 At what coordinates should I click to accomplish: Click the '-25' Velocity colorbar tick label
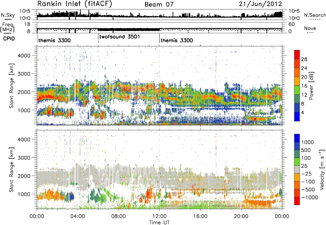[307, 174]
